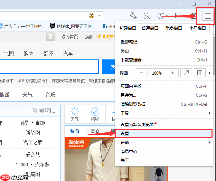Expand the 工具 submenu

pyautogui.click(x=164, y=113)
